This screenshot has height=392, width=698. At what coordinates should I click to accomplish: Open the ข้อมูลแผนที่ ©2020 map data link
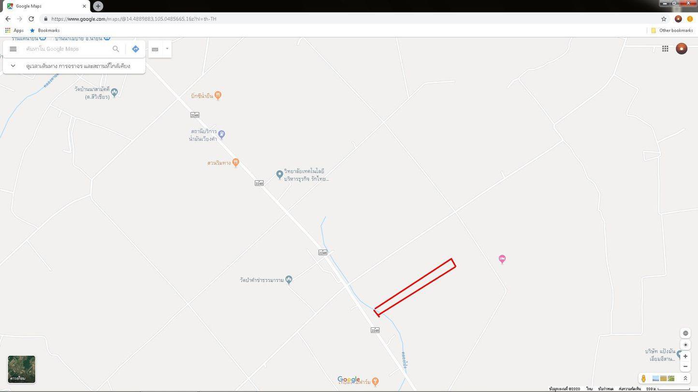(x=565, y=389)
